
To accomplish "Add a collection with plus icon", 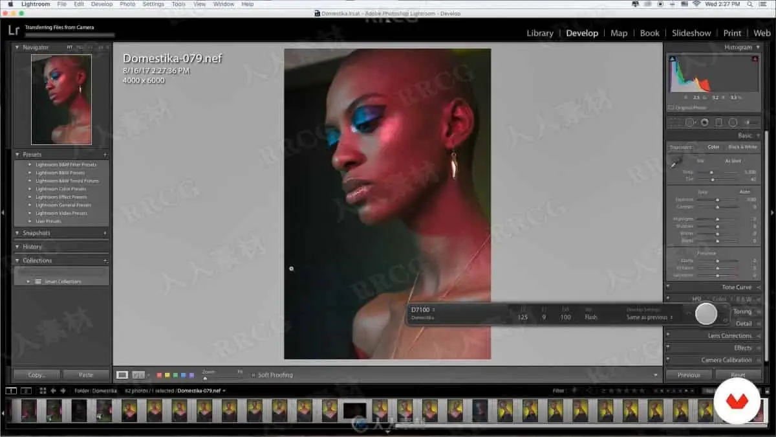I will tap(105, 260).
